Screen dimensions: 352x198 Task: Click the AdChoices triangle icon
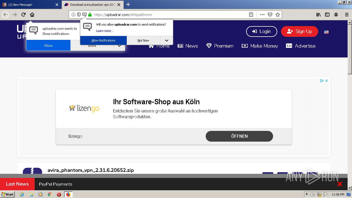322,81
